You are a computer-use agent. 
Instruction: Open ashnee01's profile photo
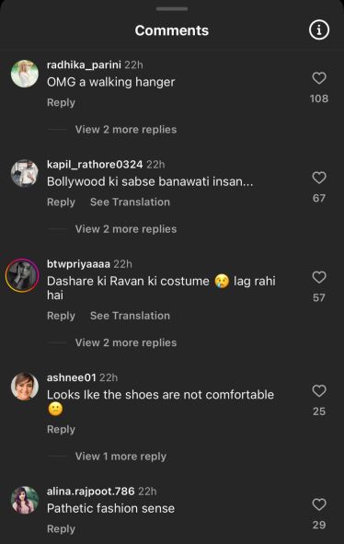click(x=25, y=387)
